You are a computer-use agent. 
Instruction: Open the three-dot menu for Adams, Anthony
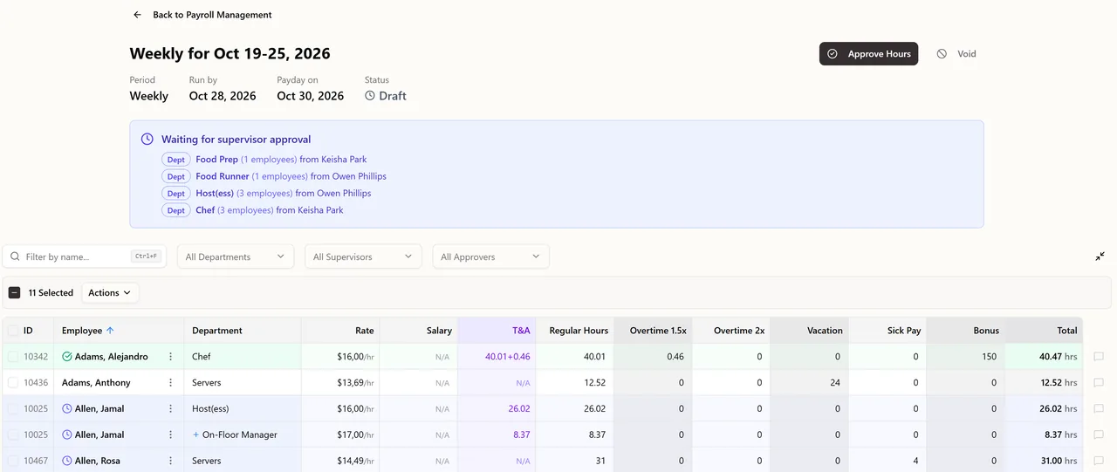click(171, 383)
